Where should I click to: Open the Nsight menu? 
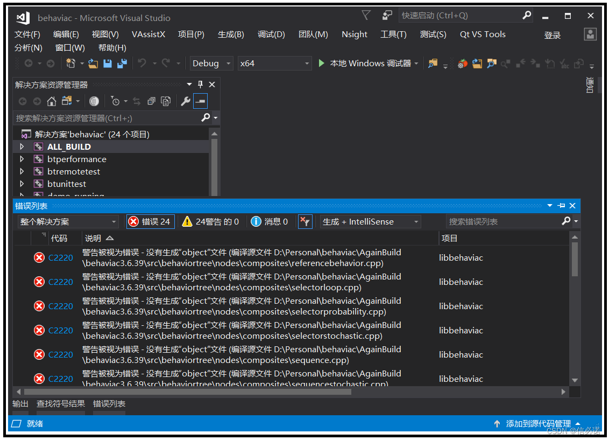(x=354, y=34)
